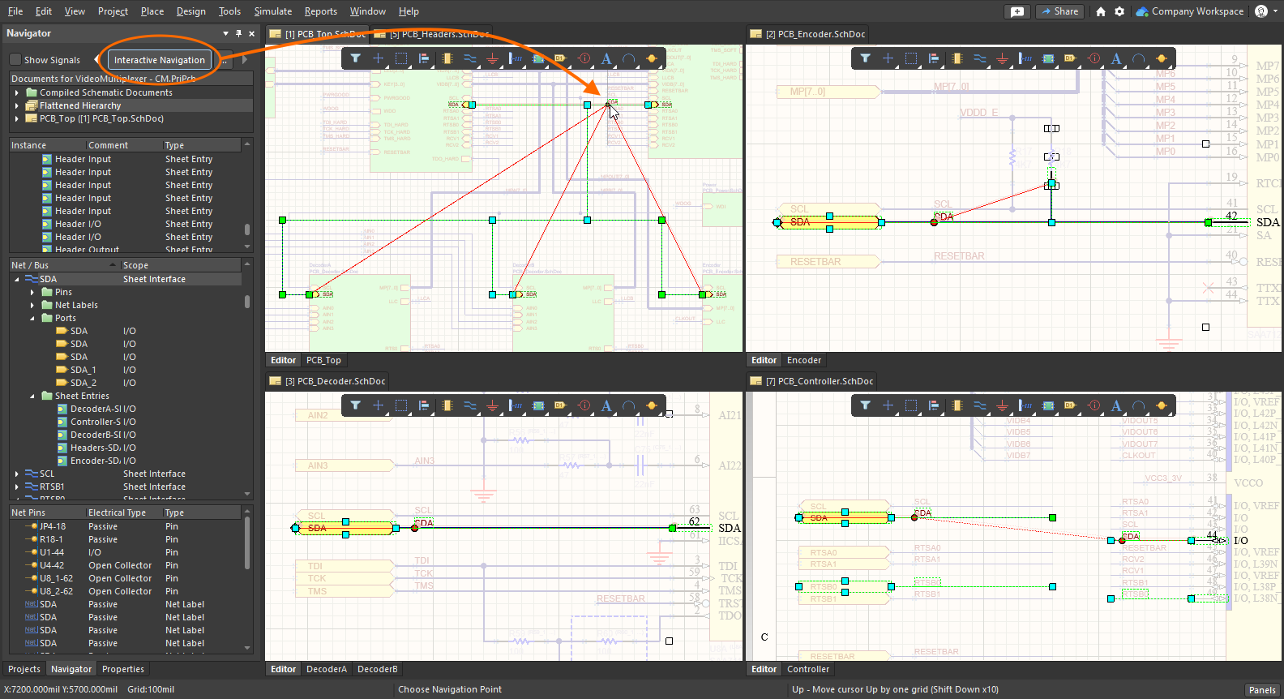Select the Place Part icon in PCB_Encoder toolbar
This screenshot has width=1284, height=699.
click(957, 58)
